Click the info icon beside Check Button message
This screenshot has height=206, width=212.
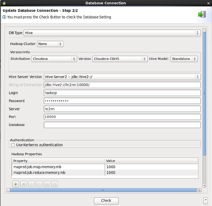click(4, 17)
